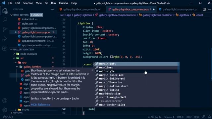Click the rgba color preview swatch

pos(111,57)
